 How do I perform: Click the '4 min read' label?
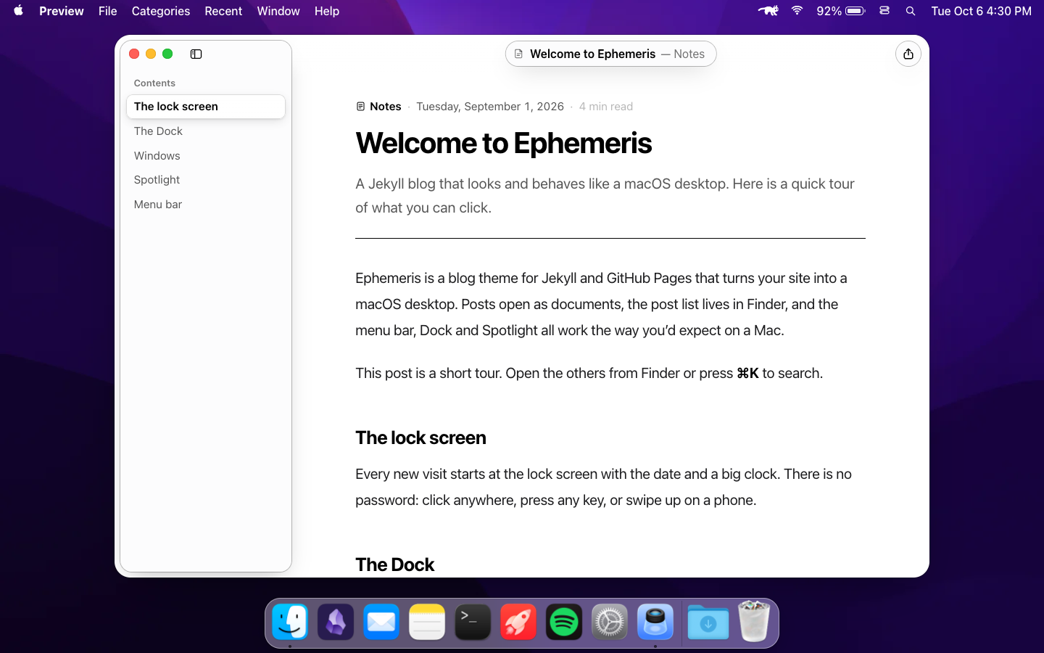coord(606,107)
